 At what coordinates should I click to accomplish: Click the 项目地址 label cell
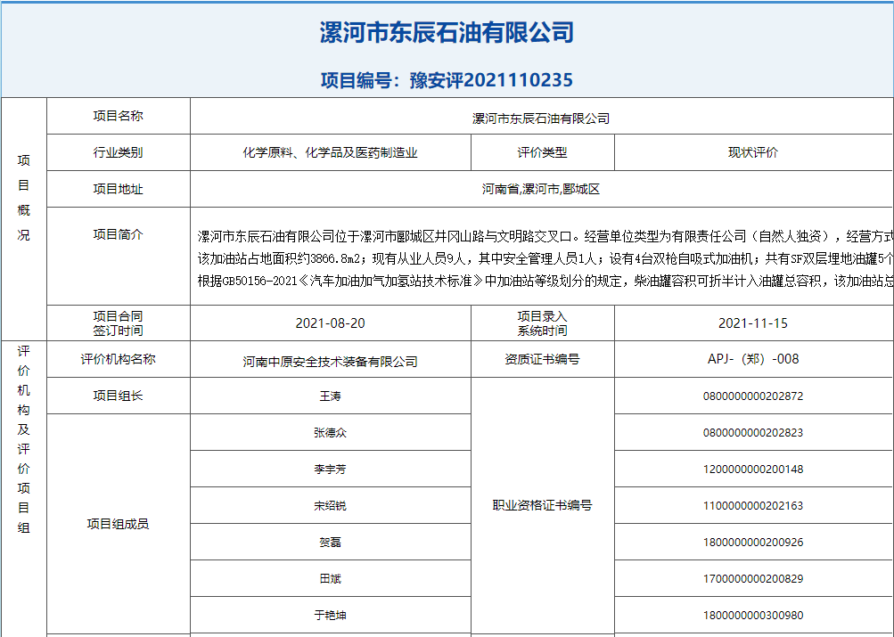click(118, 189)
